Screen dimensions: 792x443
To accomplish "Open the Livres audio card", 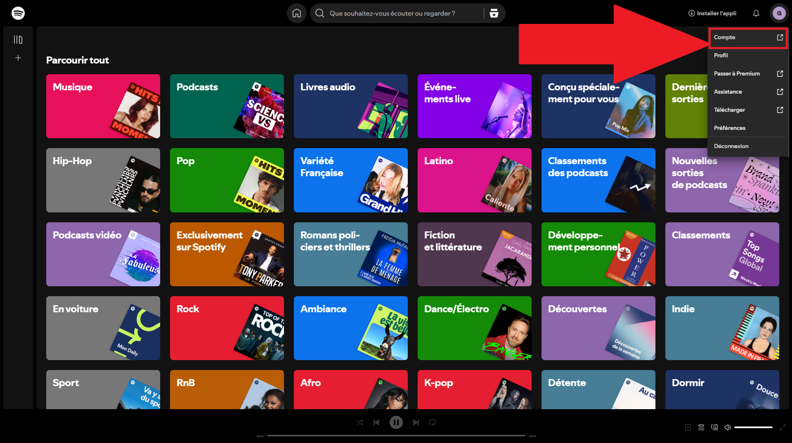I will pos(351,106).
